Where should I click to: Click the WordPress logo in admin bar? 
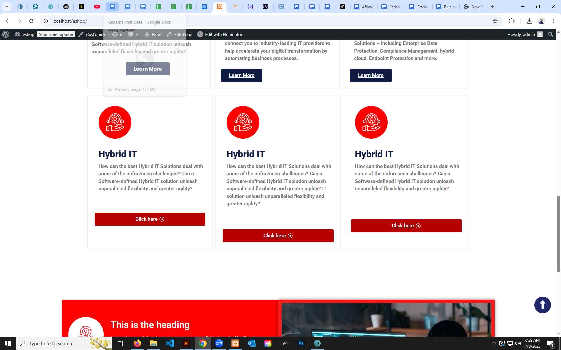tap(6, 34)
